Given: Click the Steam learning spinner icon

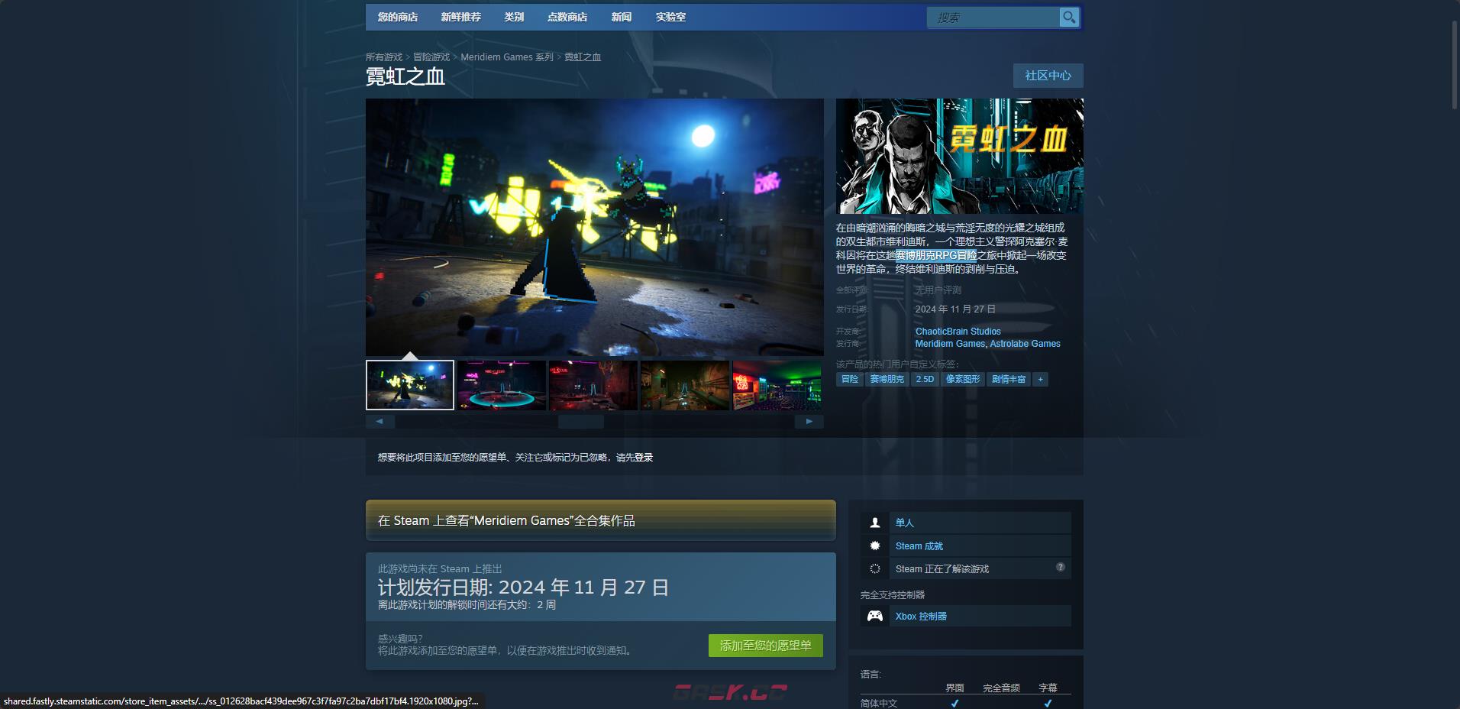Looking at the screenshot, I should pyautogui.click(x=875, y=568).
